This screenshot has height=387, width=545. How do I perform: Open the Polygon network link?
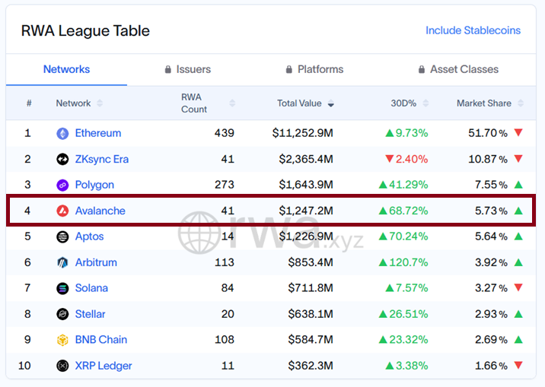point(94,185)
